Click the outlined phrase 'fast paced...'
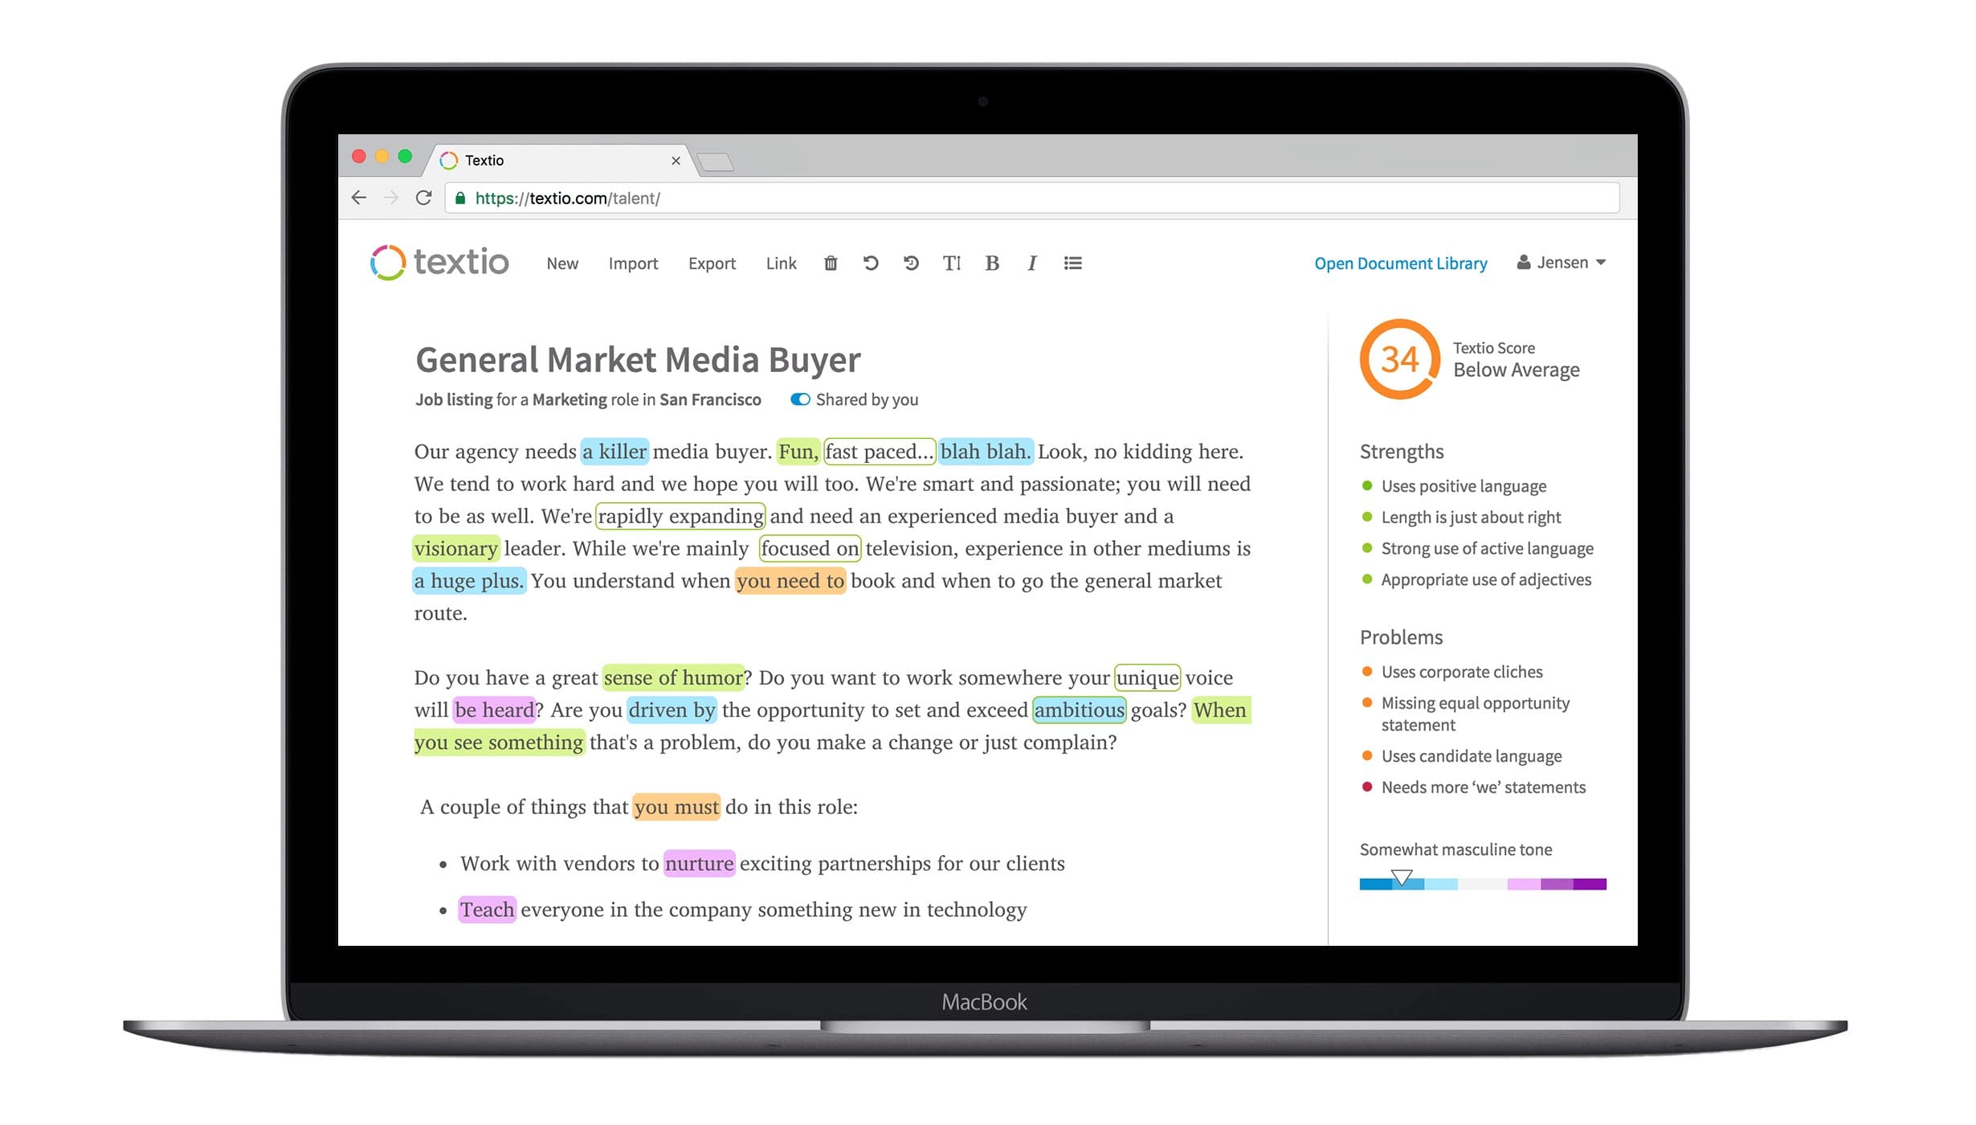1976x1125 pixels. coord(880,452)
